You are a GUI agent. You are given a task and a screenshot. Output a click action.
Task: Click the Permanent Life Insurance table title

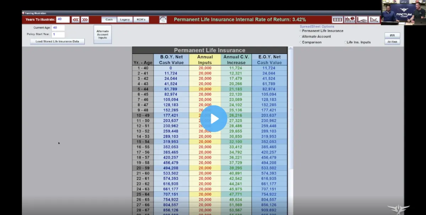(x=209, y=50)
